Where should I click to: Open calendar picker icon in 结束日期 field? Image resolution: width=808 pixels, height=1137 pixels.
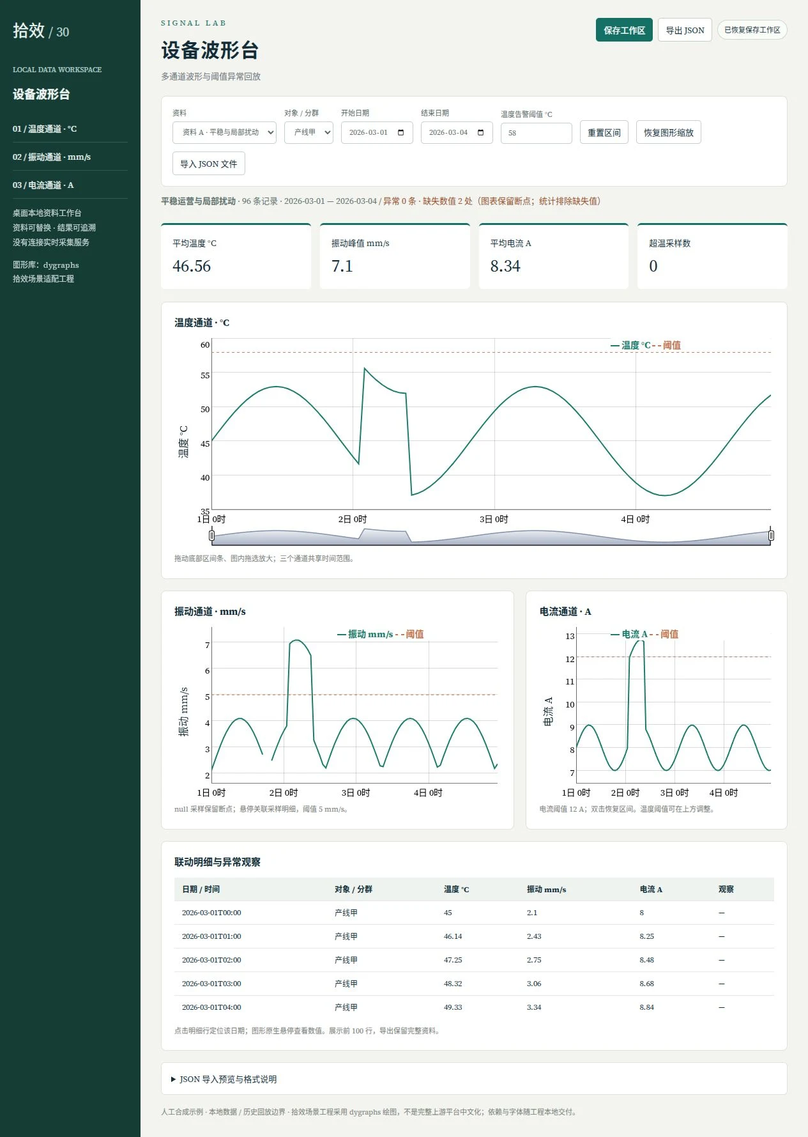pyautogui.click(x=481, y=132)
